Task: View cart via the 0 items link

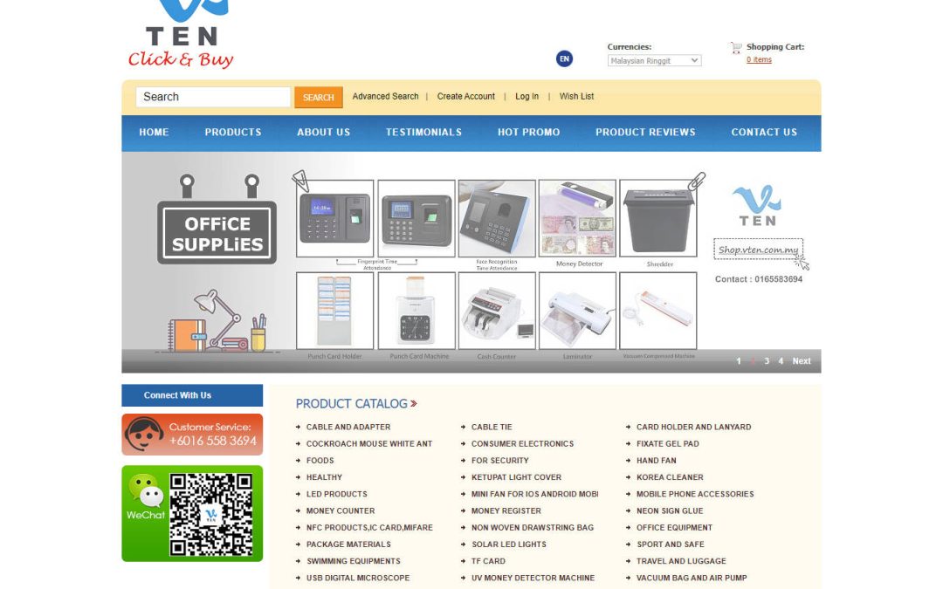Action: click(757, 59)
